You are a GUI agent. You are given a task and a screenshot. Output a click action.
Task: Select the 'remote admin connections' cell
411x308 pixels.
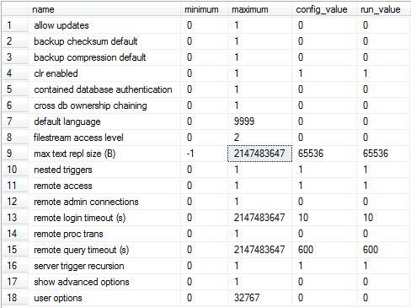point(104,202)
